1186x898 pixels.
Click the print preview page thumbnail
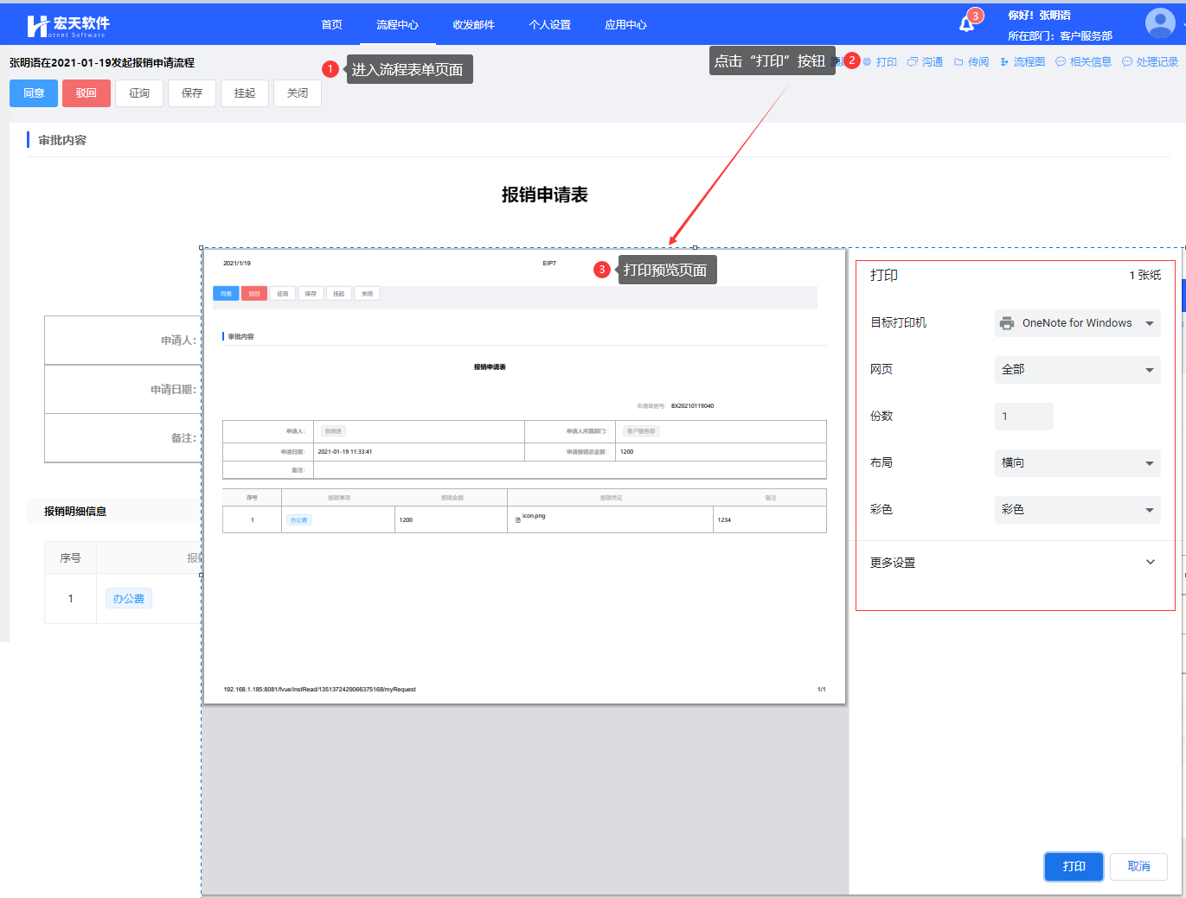point(523,476)
